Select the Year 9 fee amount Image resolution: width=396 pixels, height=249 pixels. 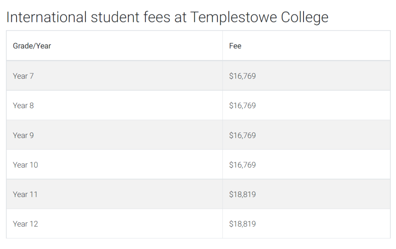tap(242, 135)
